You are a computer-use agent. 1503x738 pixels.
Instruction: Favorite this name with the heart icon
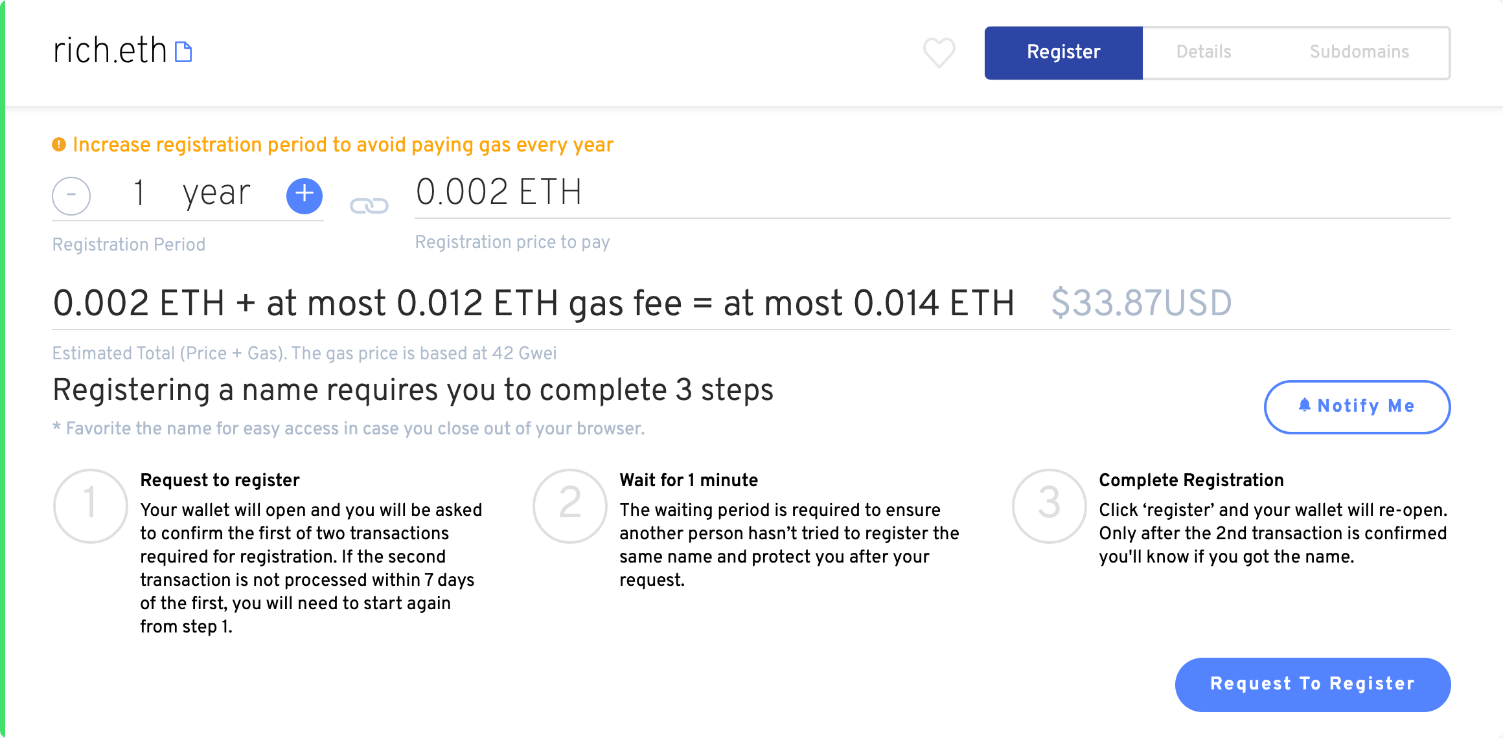point(939,52)
